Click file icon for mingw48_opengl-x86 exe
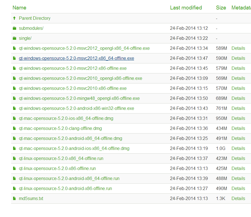 point(14,98)
